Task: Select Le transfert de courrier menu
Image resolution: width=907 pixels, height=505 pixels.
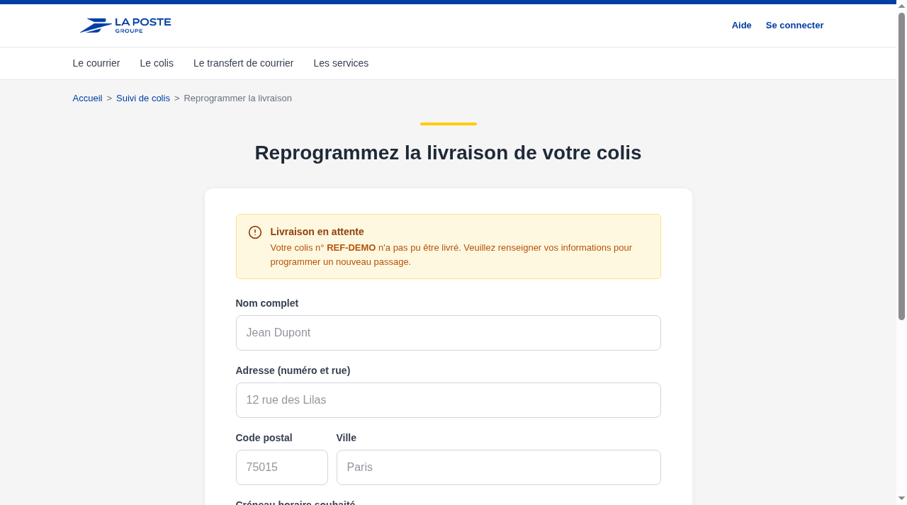Action: tap(243, 63)
